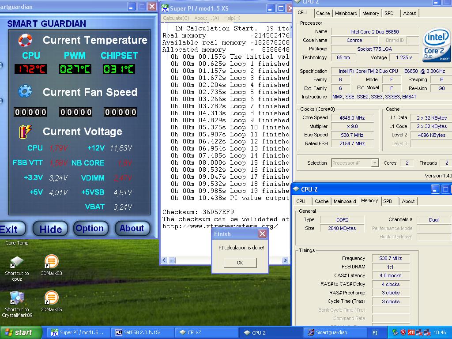Select the Cache tab in upper CPU-Z
Viewport: 452px width, 339px height.
(x=323, y=13)
